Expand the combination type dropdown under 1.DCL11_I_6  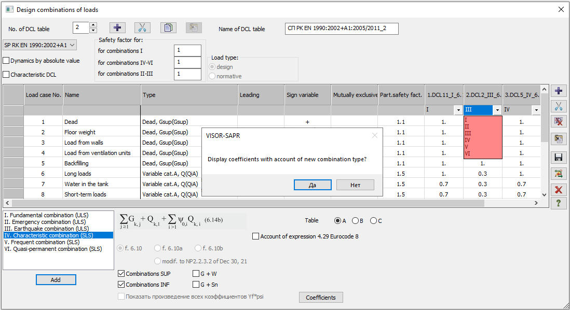(458, 110)
